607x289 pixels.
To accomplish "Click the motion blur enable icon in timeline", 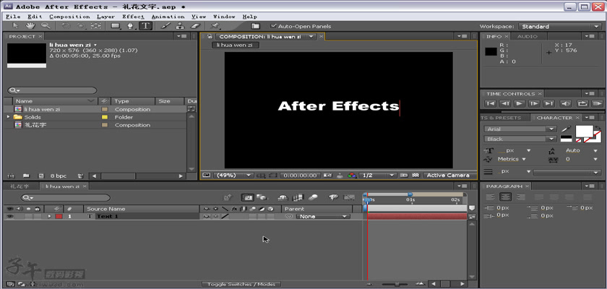I will pos(312,198).
